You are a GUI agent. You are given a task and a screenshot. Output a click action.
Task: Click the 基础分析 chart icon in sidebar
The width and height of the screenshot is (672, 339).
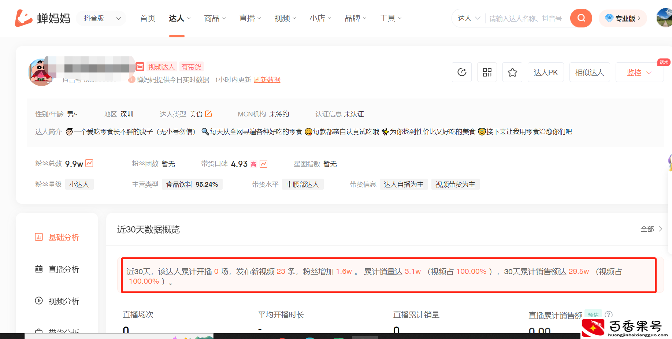[x=39, y=237]
